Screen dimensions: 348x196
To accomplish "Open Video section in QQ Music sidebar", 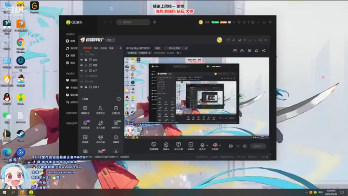I will 70,56.
